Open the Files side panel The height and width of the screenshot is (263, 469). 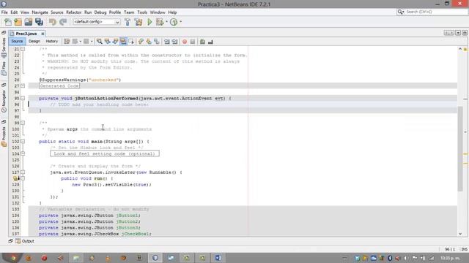tap(4, 69)
